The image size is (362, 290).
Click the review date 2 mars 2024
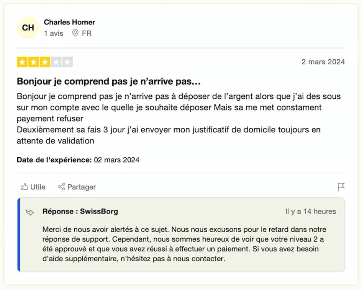tap(323, 62)
